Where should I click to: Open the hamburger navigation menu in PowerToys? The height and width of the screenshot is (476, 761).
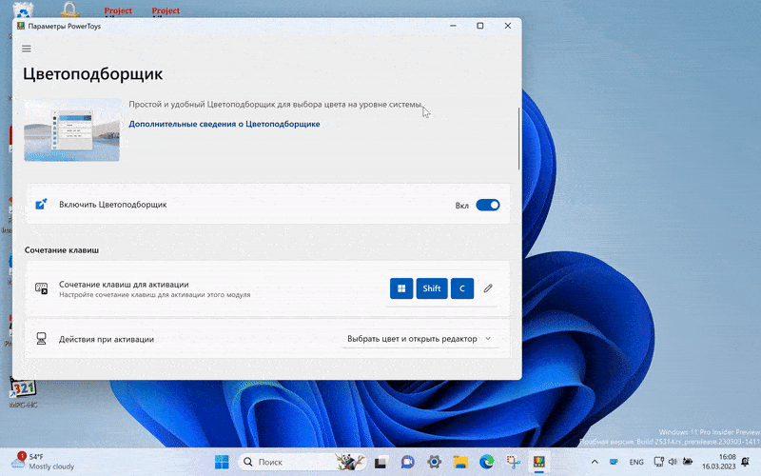tap(27, 49)
